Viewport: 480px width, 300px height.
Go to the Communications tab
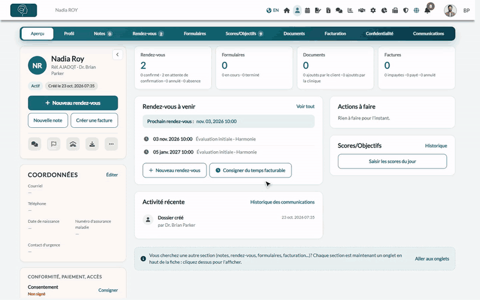pos(428,34)
